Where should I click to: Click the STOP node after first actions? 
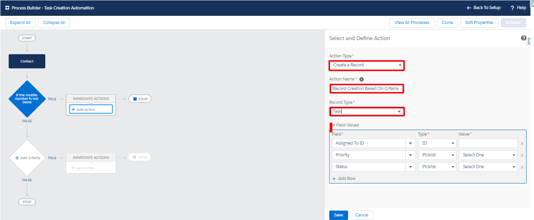tap(140, 99)
